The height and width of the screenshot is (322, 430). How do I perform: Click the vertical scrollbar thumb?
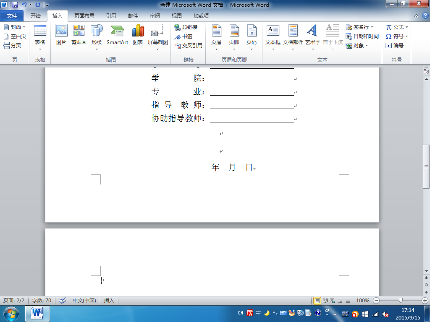coord(426,166)
